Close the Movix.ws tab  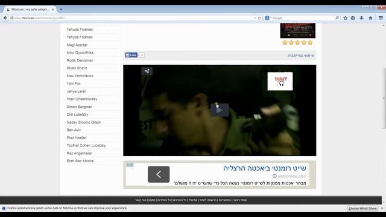pos(52,10)
